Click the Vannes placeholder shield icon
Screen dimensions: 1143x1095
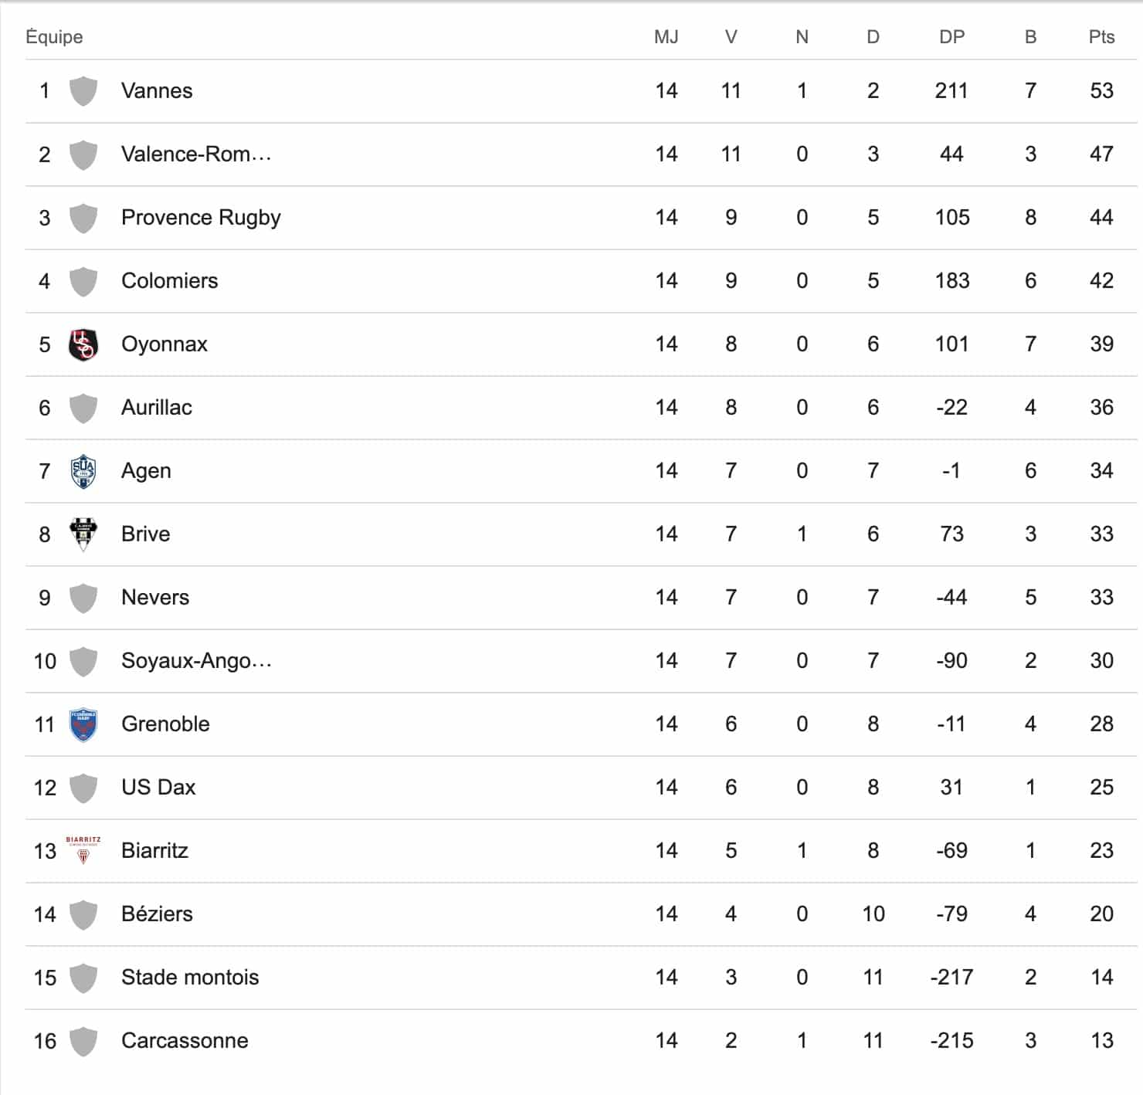click(x=83, y=91)
